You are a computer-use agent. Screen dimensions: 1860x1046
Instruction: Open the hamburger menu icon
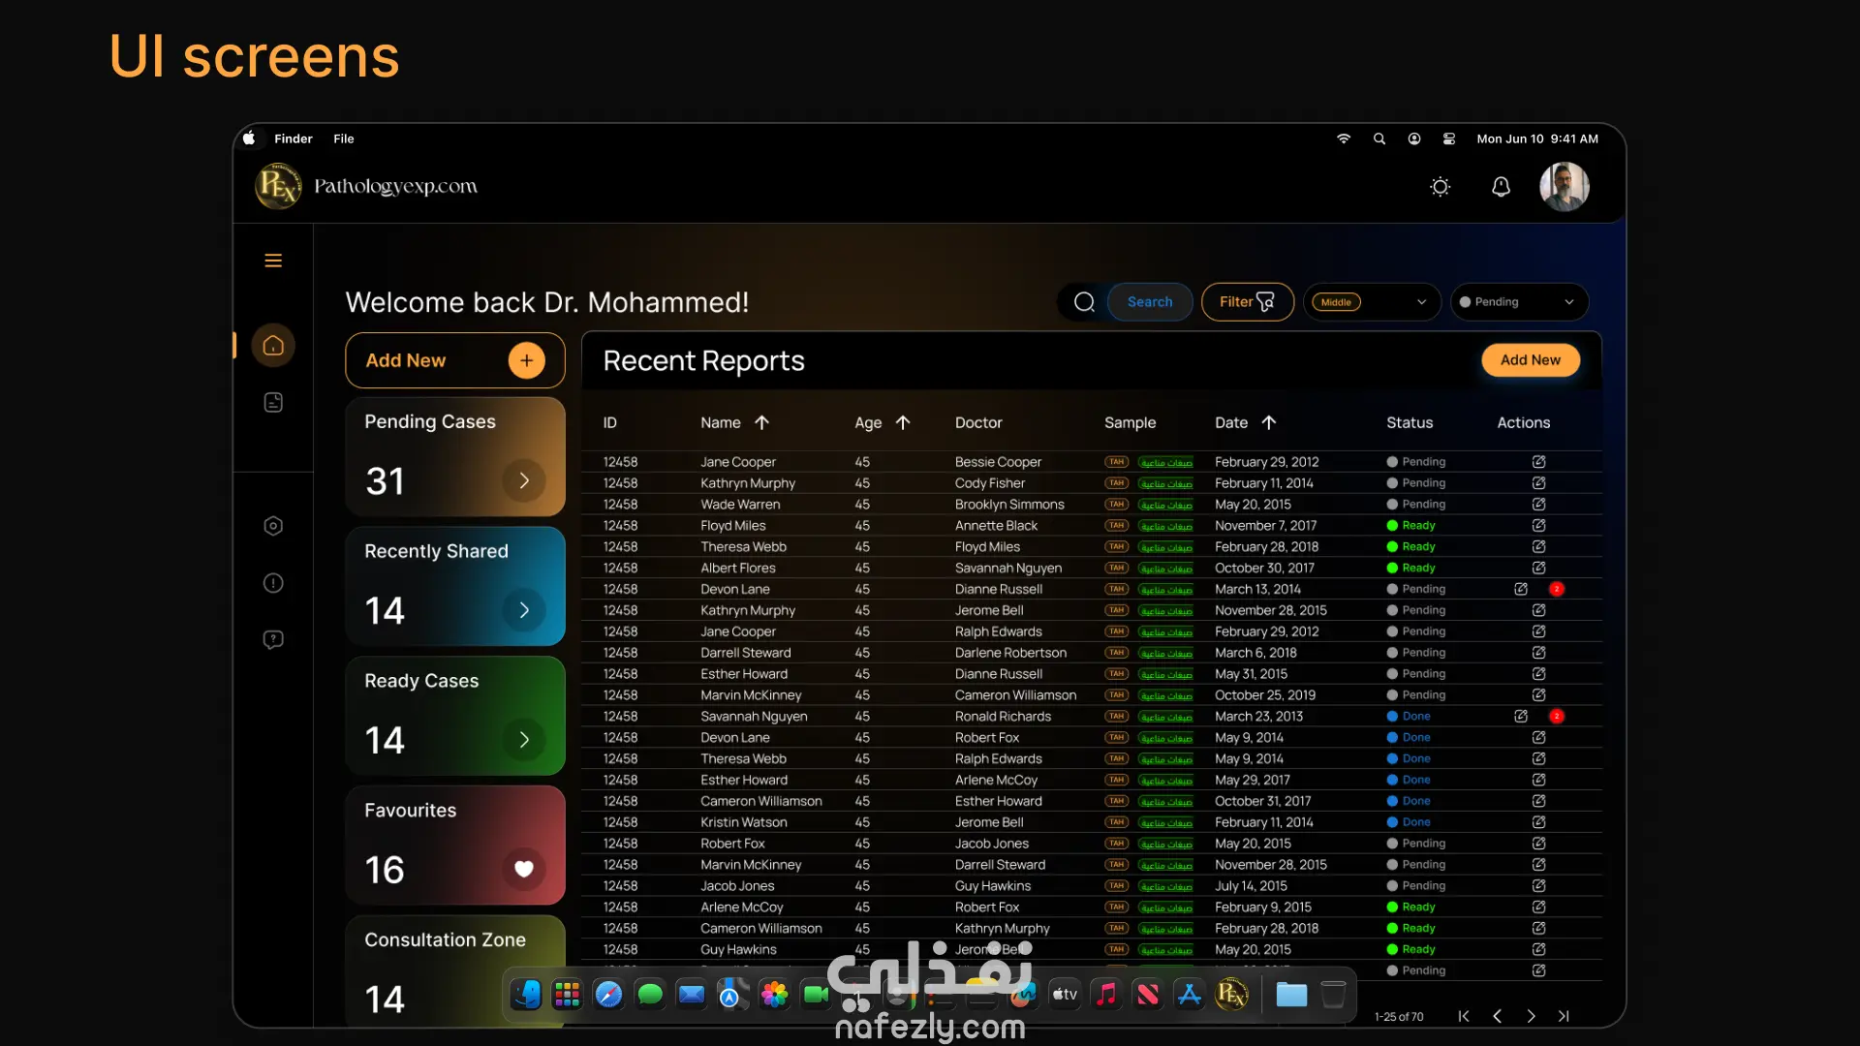pyautogui.click(x=273, y=261)
